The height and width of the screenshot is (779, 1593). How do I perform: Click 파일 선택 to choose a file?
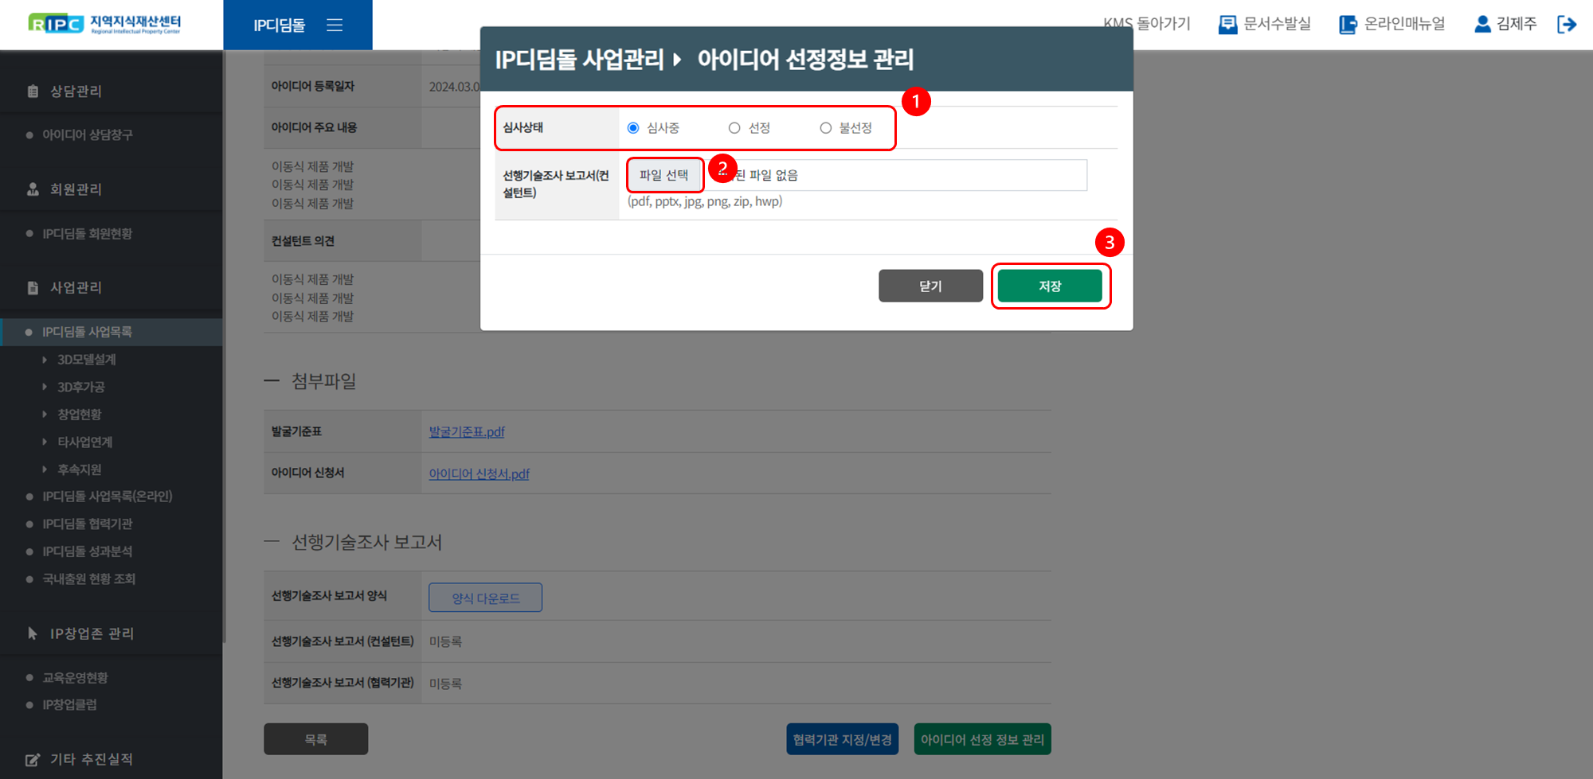(x=663, y=175)
